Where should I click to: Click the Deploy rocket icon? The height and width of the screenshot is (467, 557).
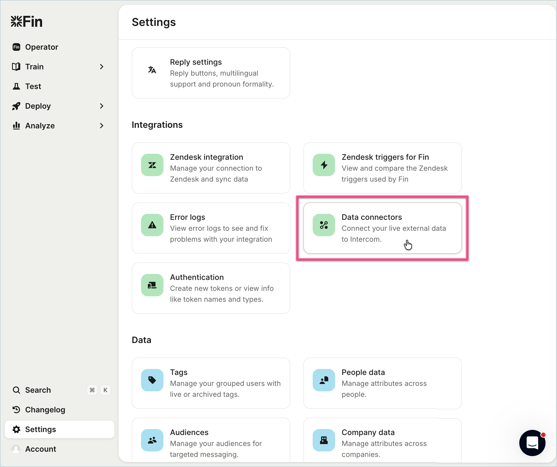tap(16, 106)
